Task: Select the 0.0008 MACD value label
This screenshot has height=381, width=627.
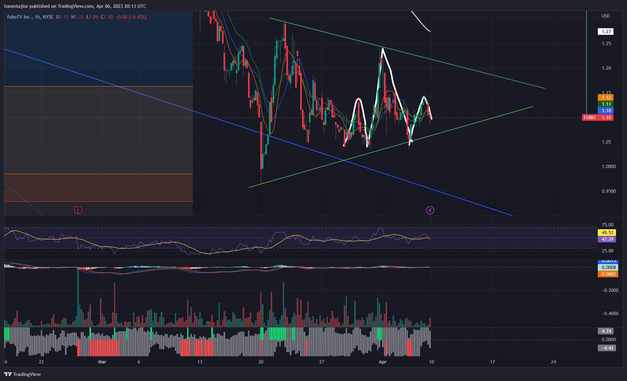Action: pos(608,267)
